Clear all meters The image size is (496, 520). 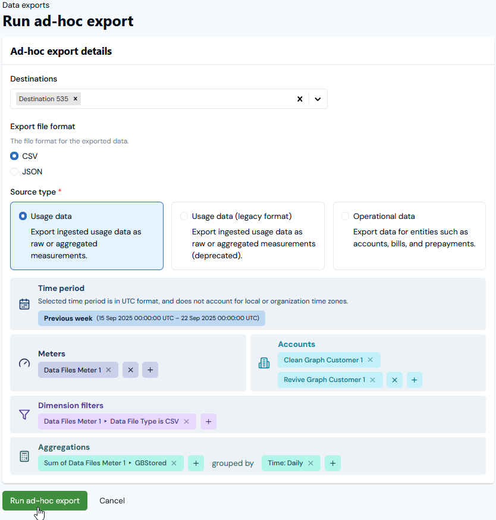click(x=130, y=370)
